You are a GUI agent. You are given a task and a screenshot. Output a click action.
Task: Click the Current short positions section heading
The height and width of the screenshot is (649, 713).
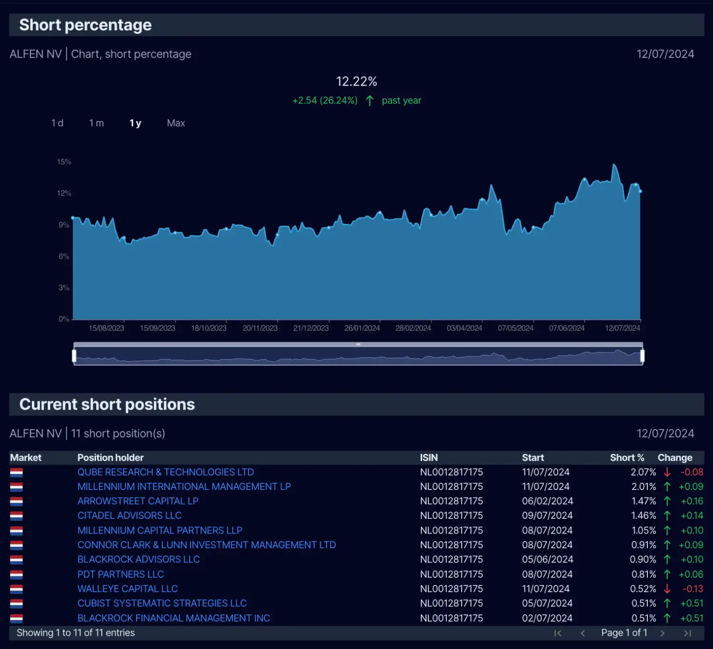(107, 404)
